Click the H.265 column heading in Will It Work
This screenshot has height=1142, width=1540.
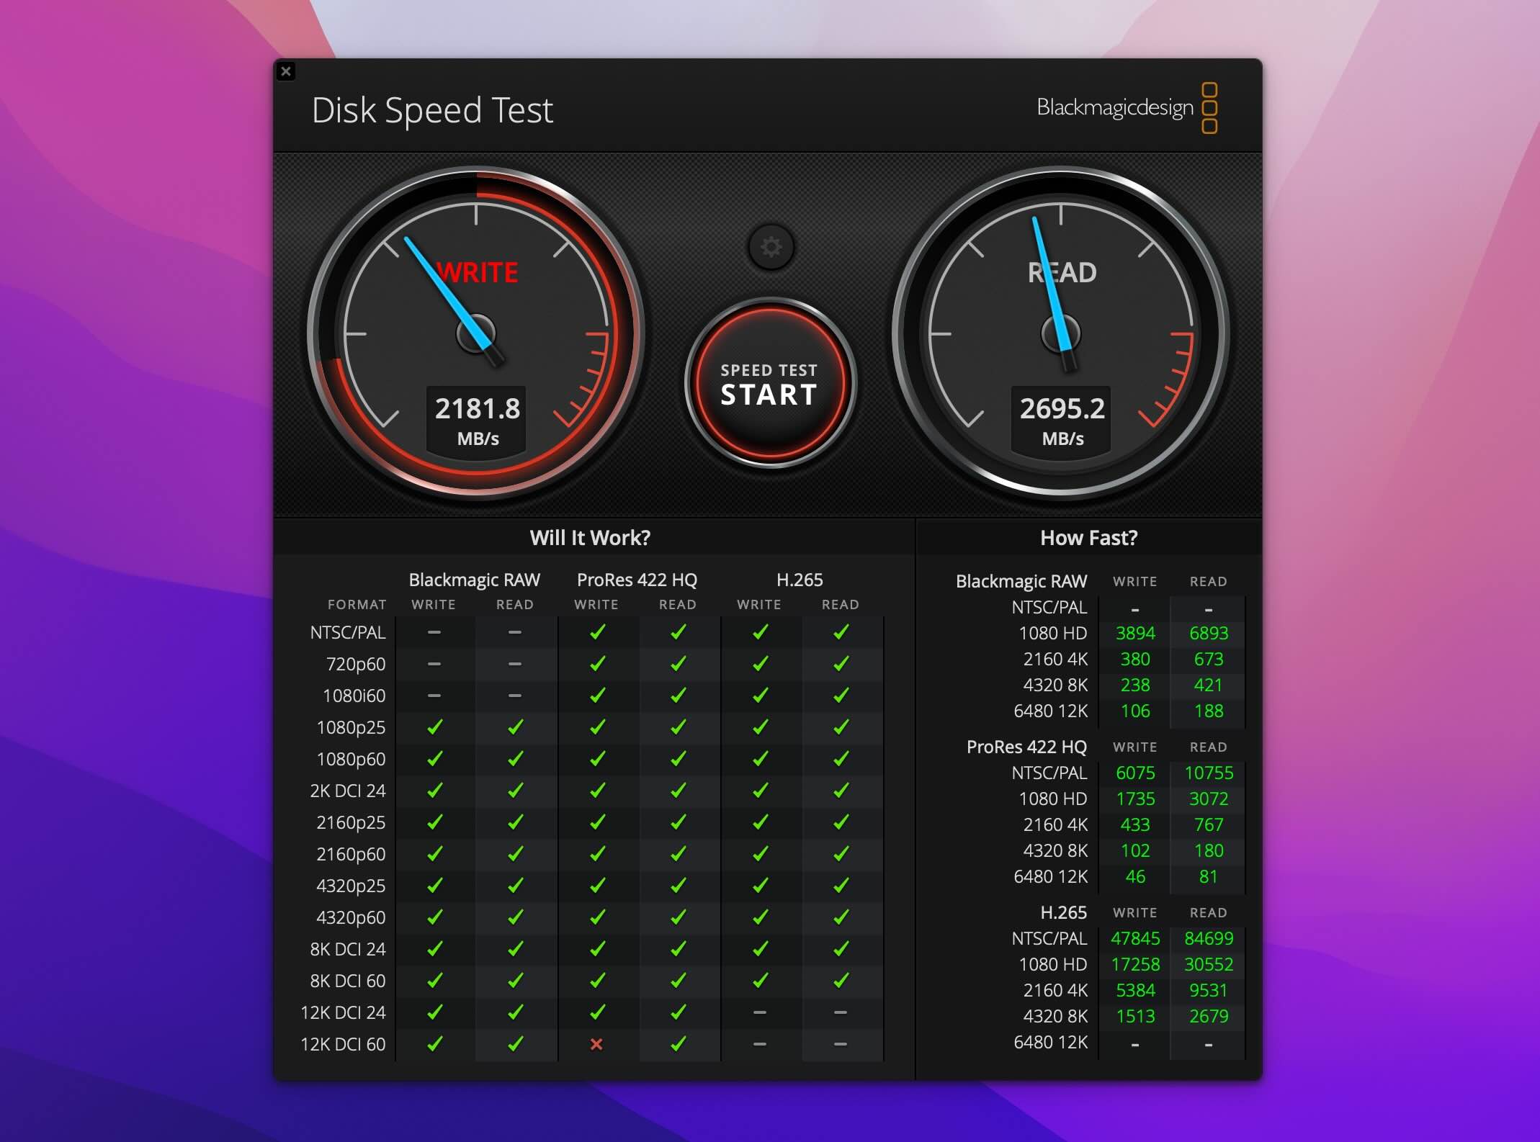tap(800, 580)
